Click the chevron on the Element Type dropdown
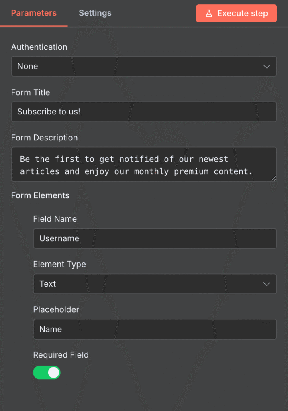 tap(267, 284)
